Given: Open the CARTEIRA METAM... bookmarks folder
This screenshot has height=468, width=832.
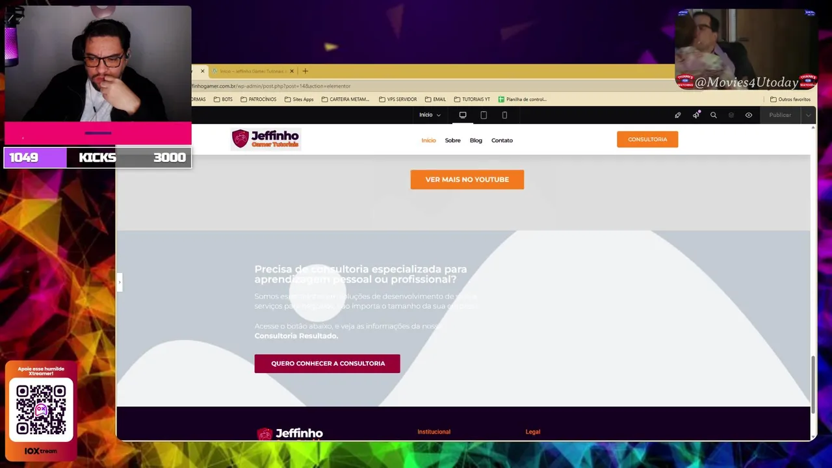Looking at the screenshot, I should tap(345, 99).
